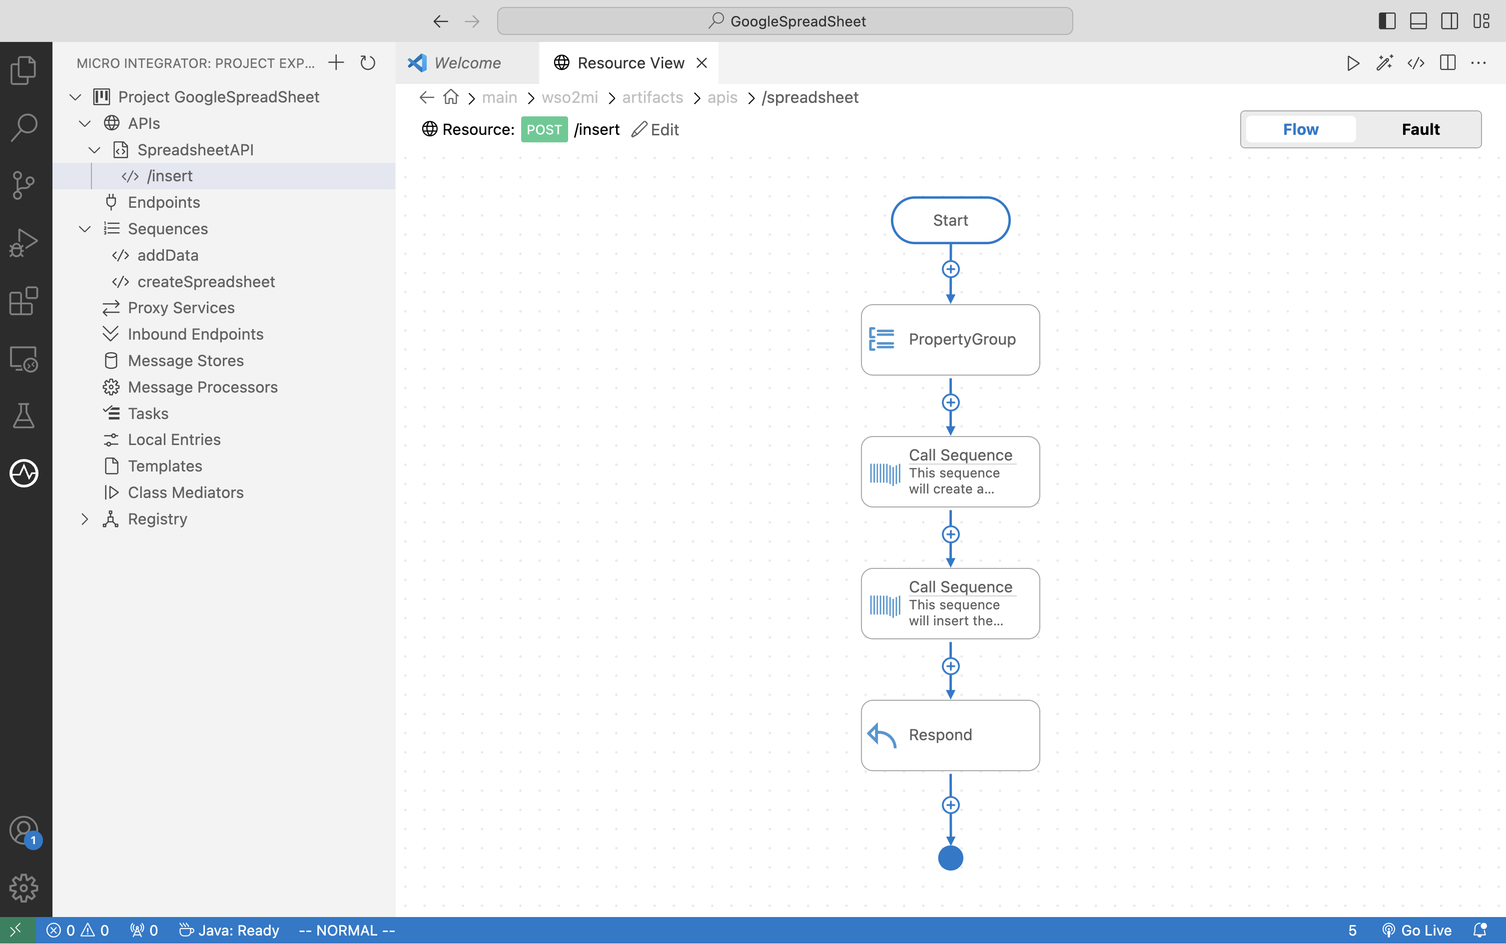Image resolution: width=1506 pixels, height=944 pixels.
Task: Open more editor actions menu
Action: [1479, 63]
